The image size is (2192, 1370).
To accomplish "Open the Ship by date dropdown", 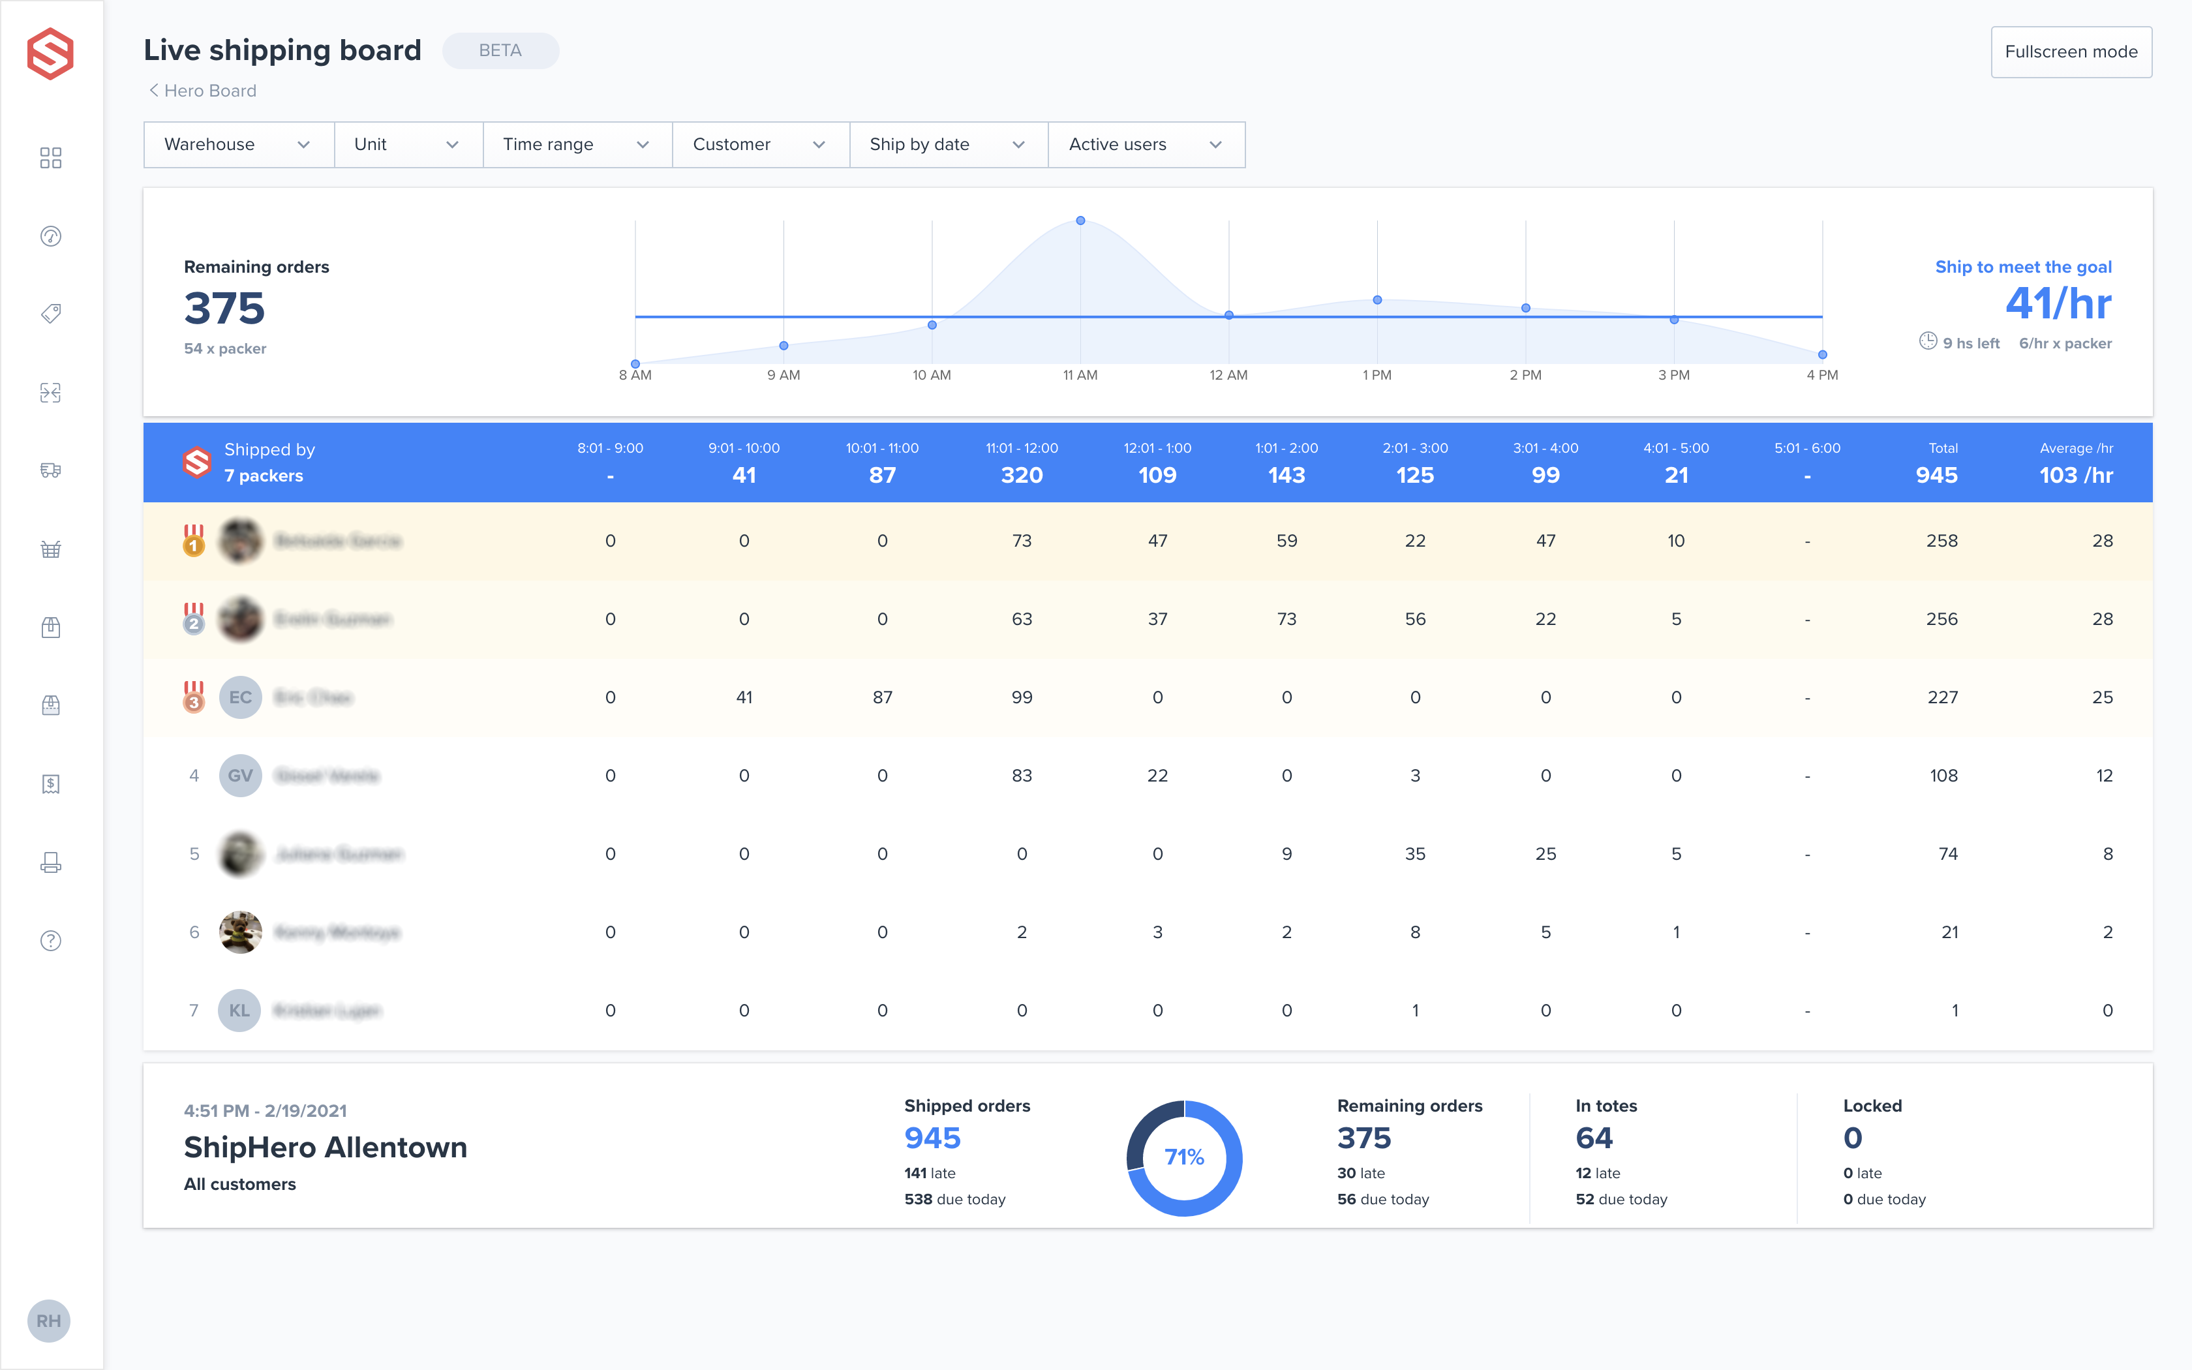I will 942,144.
